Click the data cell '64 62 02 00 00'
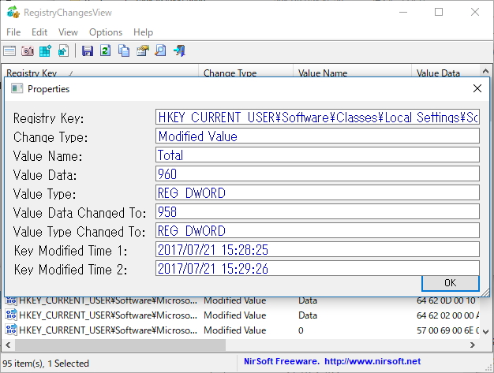Screen dimensions: 494x373 click(x=447, y=315)
